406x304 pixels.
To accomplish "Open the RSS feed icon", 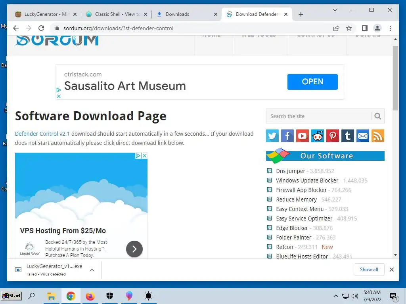I will pyautogui.click(x=378, y=136).
